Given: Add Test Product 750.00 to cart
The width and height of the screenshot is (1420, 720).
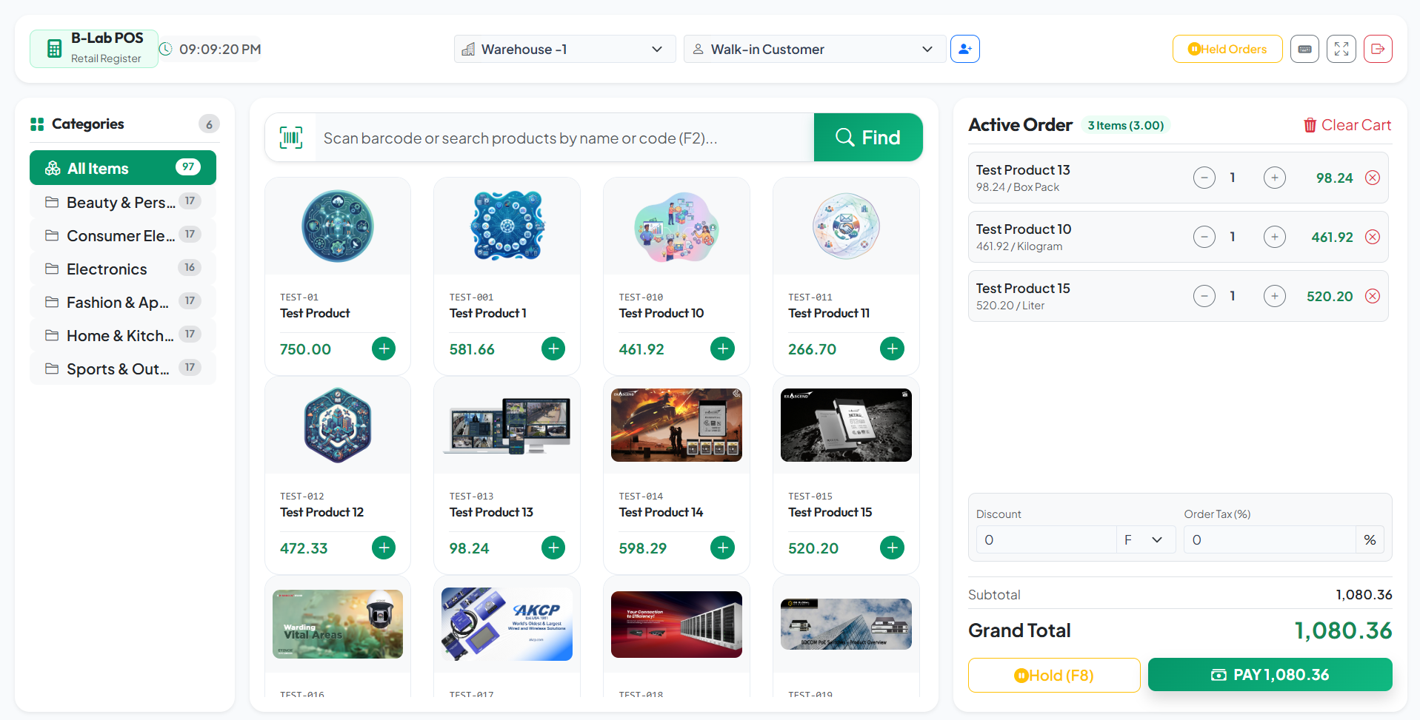Looking at the screenshot, I should 384,349.
